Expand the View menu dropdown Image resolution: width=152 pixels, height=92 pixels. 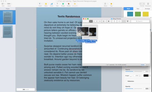(x=3, y=4)
